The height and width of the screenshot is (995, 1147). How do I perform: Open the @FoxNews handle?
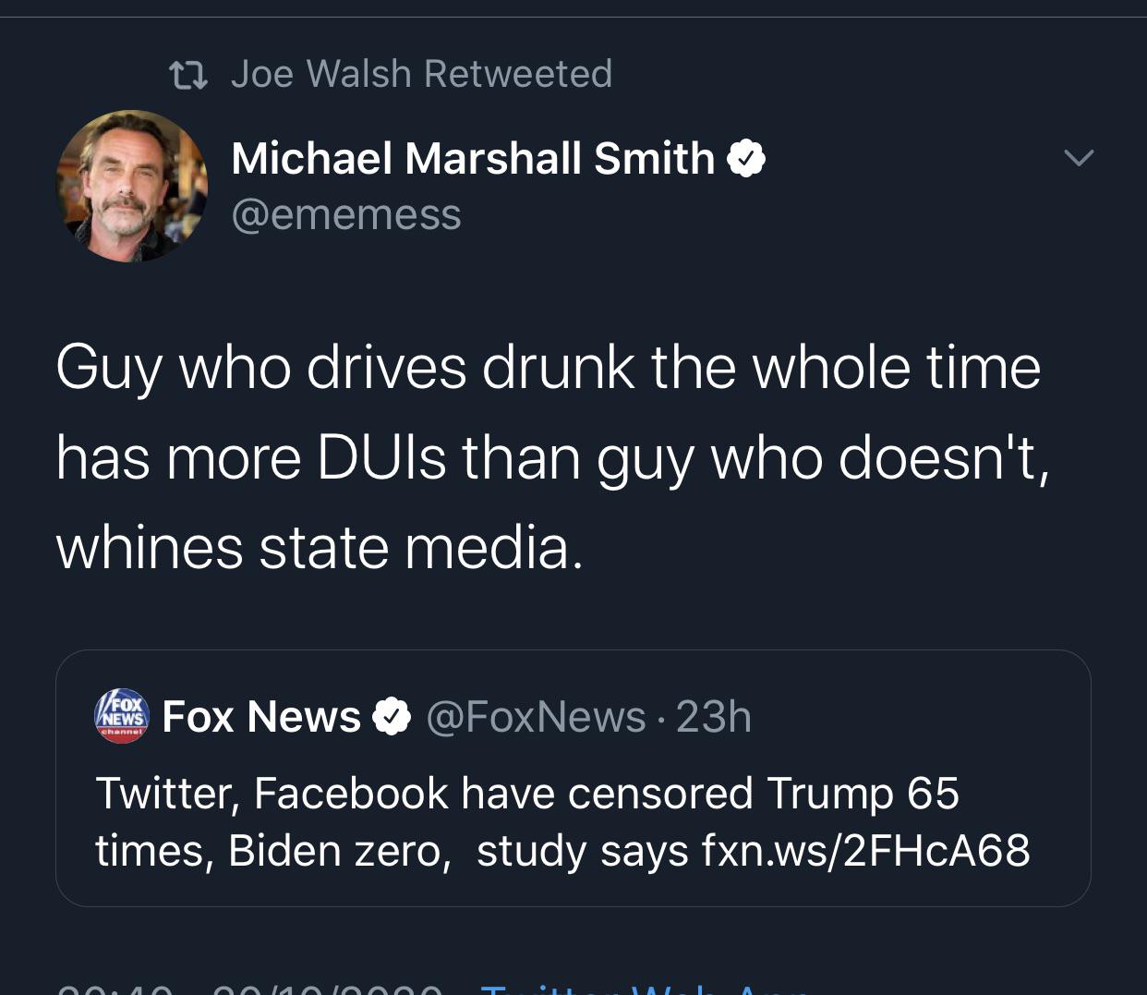(x=536, y=717)
